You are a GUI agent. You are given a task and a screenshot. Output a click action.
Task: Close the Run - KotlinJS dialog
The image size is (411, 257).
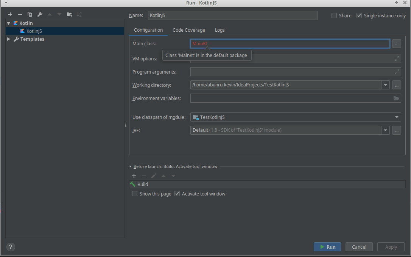click(x=405, y=3)
